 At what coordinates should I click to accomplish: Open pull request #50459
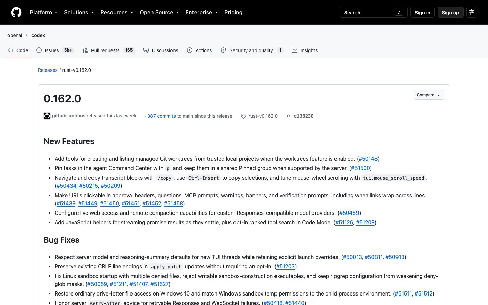[x=349, y=213]
